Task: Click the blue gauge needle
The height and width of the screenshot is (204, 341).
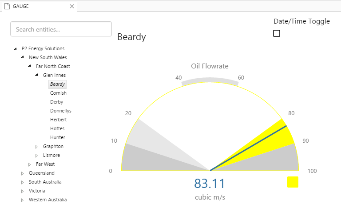Action: [x=249, y=148]
